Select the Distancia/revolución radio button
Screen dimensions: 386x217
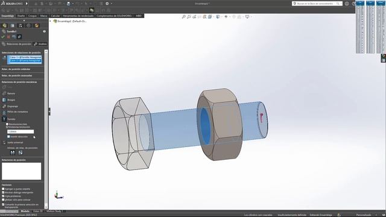7,127
